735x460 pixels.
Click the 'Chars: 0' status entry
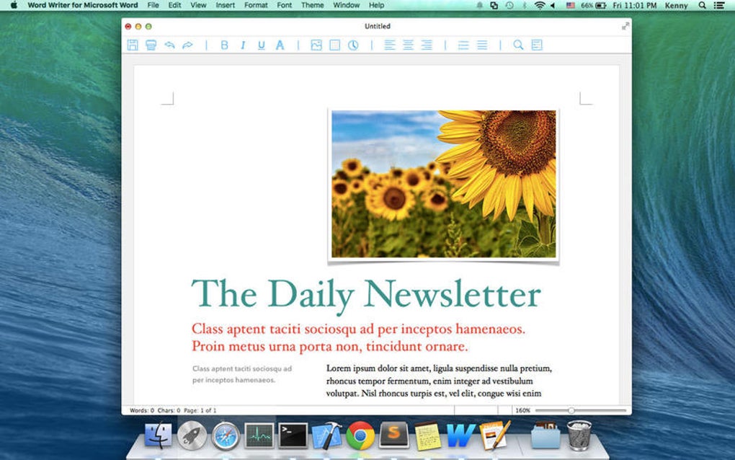click(169, 410)
